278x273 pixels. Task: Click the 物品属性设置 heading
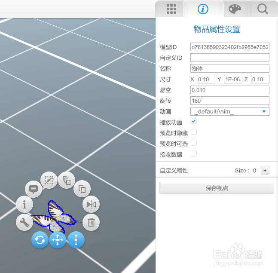[217, 29]
